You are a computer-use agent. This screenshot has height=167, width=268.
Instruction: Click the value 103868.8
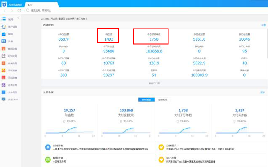(x=154, y=51)
